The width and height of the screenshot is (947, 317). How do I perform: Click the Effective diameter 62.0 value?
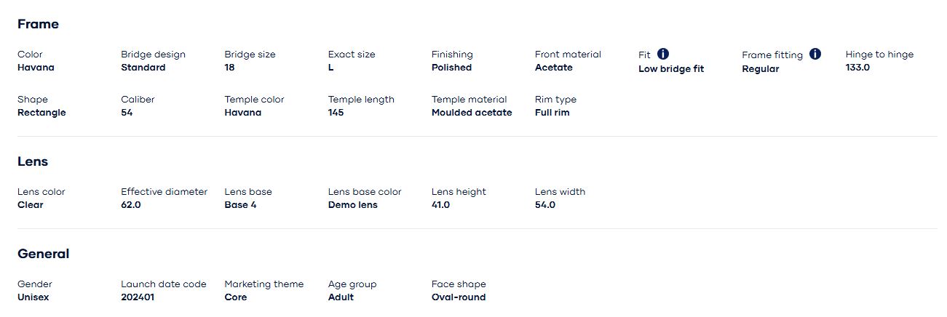click(131, 205)
